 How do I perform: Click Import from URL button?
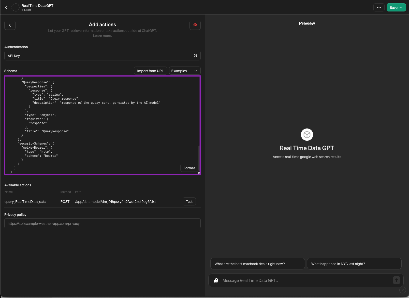150,71
